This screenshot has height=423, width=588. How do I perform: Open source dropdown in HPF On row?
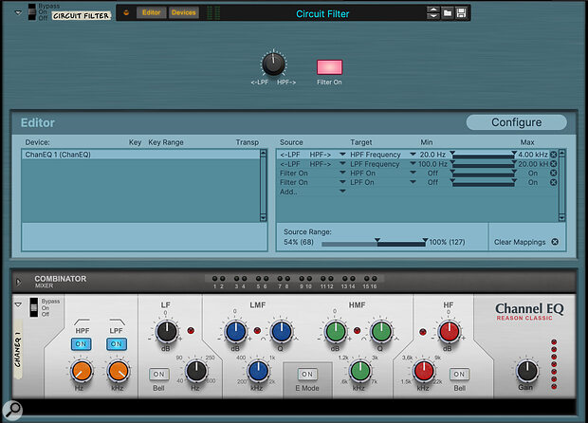[342, 173]
